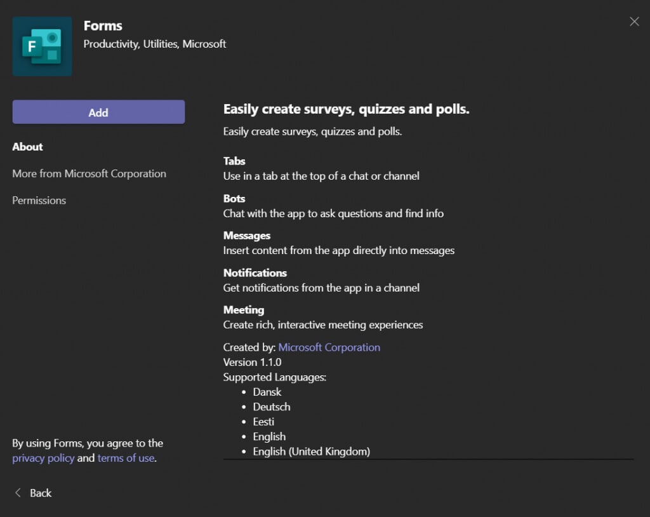Open More from Microsoft Corporation

click(89, 173)
